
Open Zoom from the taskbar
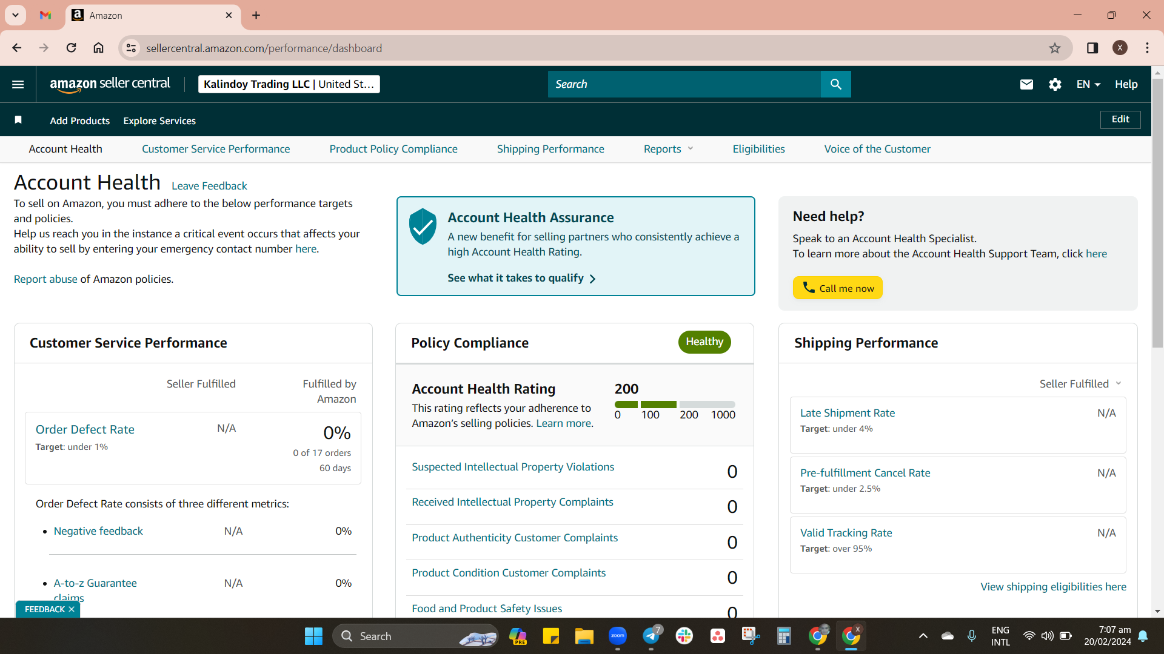pyautogui.click(x=618, y=636)
